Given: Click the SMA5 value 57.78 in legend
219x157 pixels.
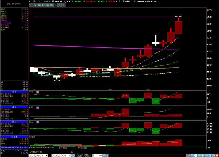Looking at the screenshot, I should click(x=24, y=9).
